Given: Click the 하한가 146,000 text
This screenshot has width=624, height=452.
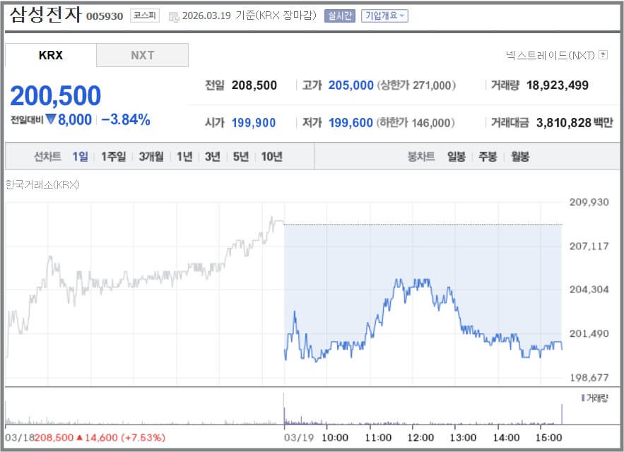Looking at the screenshot, I should (x=415, y=123).
